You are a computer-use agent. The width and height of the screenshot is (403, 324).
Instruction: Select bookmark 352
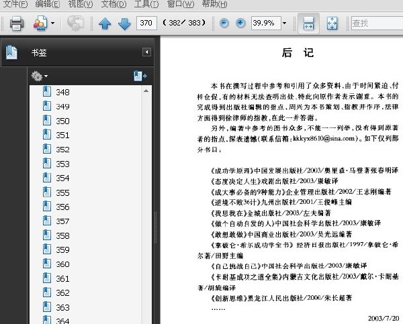(62, 150)
